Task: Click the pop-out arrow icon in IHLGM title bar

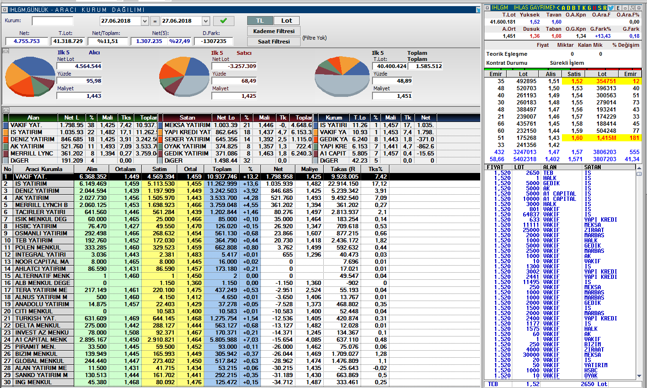Action: pos(632,8)
